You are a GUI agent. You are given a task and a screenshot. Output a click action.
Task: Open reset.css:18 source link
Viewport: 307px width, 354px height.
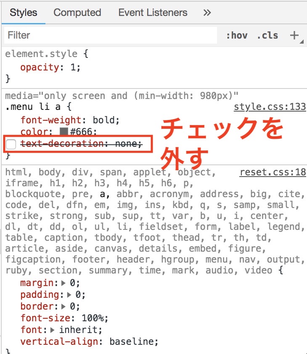pyautogui.click(x=273, y=172)
